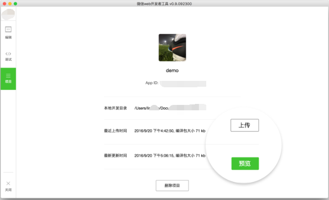Click the 最新更新时间 label

click(115, 155)
